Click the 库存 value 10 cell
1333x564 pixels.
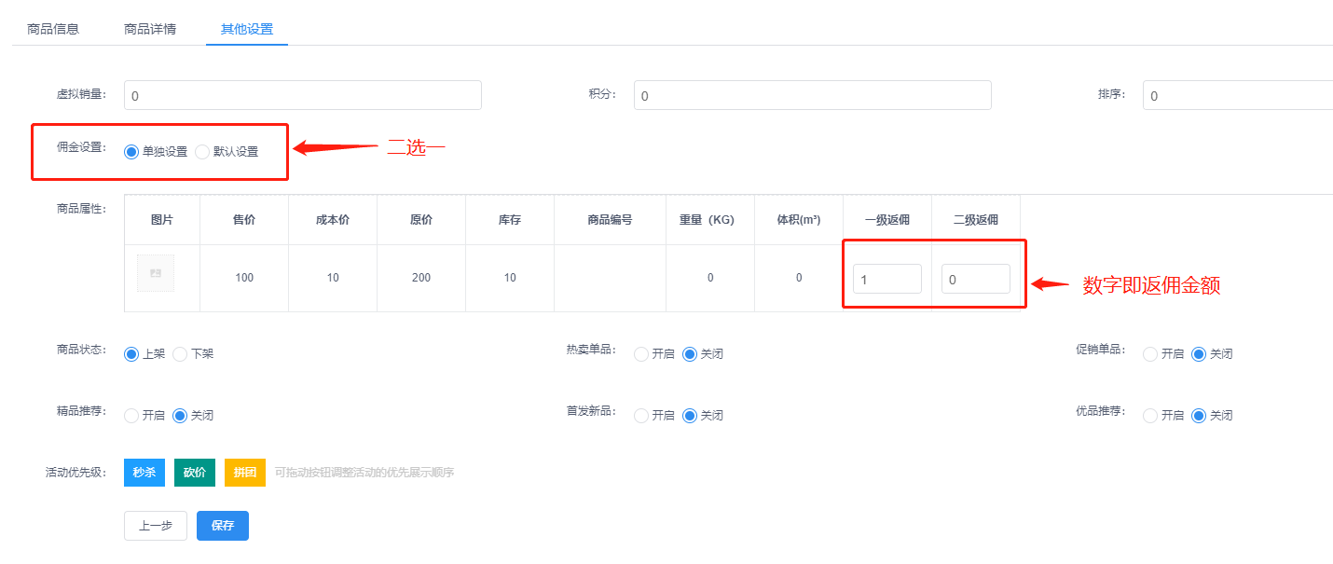coord(510,278)
